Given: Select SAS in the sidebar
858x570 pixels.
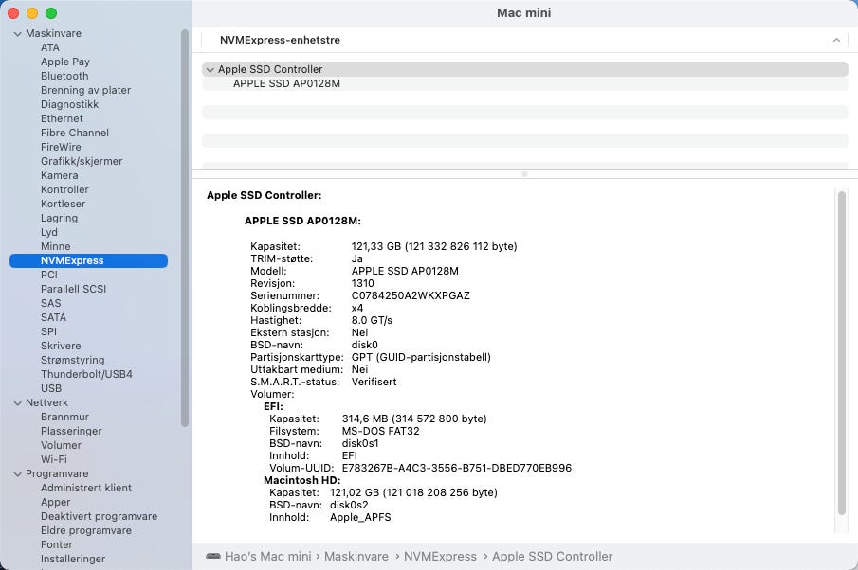Looking at the screenshot, I should [x=50, y=303].
